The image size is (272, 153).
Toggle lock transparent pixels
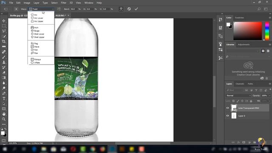pyautogui.click(x=233, y=101)
